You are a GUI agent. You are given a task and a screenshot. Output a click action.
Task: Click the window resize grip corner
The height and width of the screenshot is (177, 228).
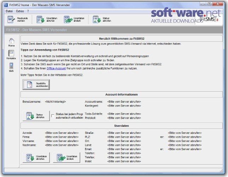221,170
